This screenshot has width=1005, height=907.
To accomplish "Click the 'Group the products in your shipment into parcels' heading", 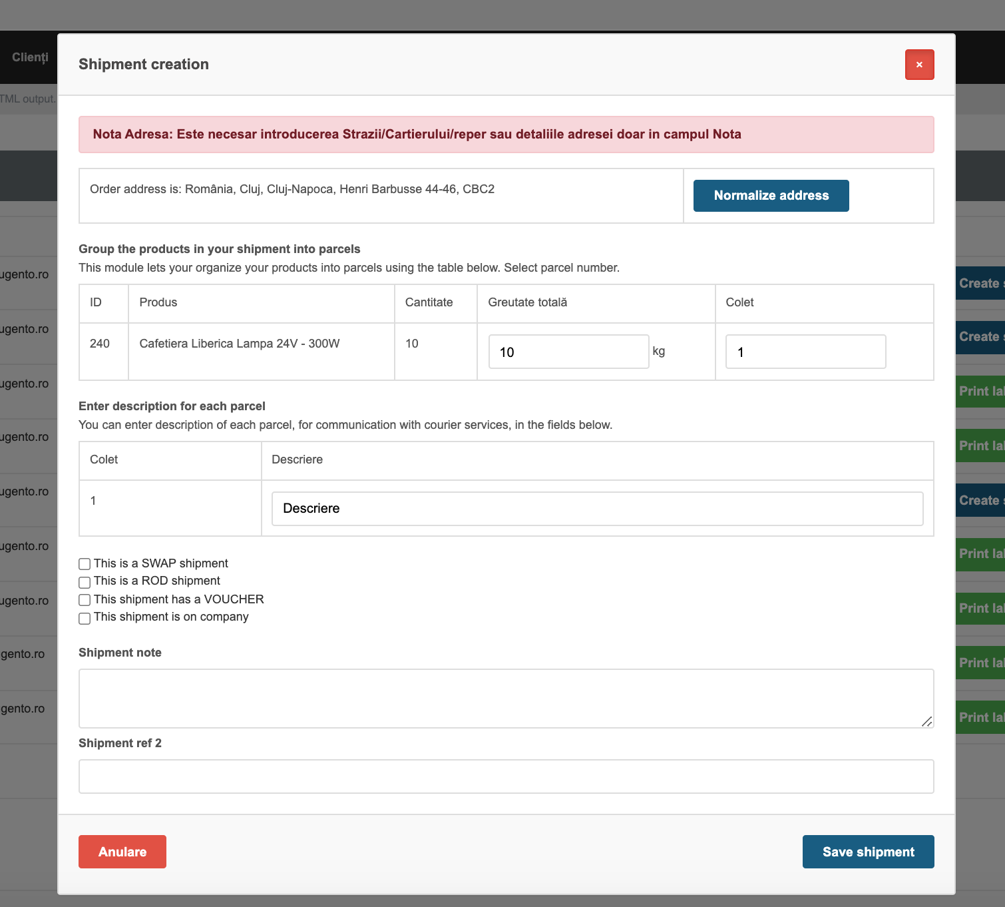I will 220,249.
